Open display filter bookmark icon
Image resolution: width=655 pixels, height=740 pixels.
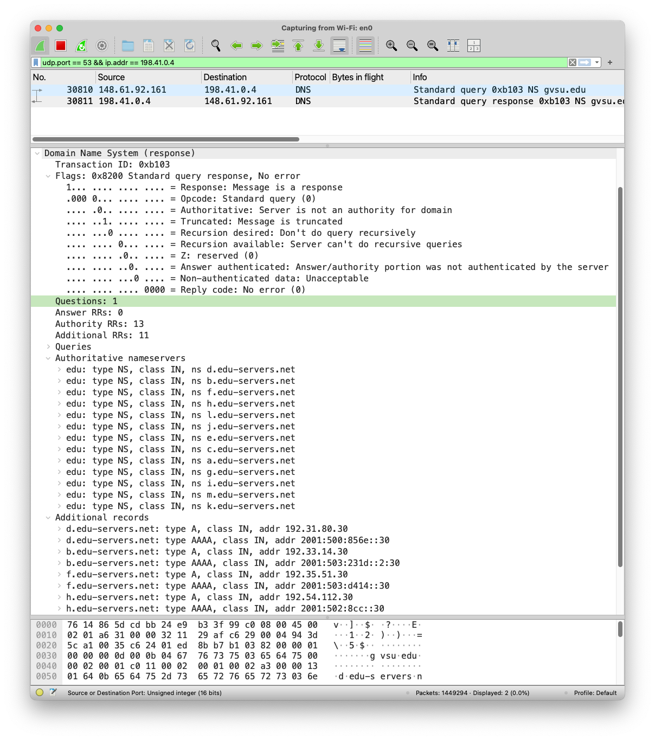[x=36, y=62]
